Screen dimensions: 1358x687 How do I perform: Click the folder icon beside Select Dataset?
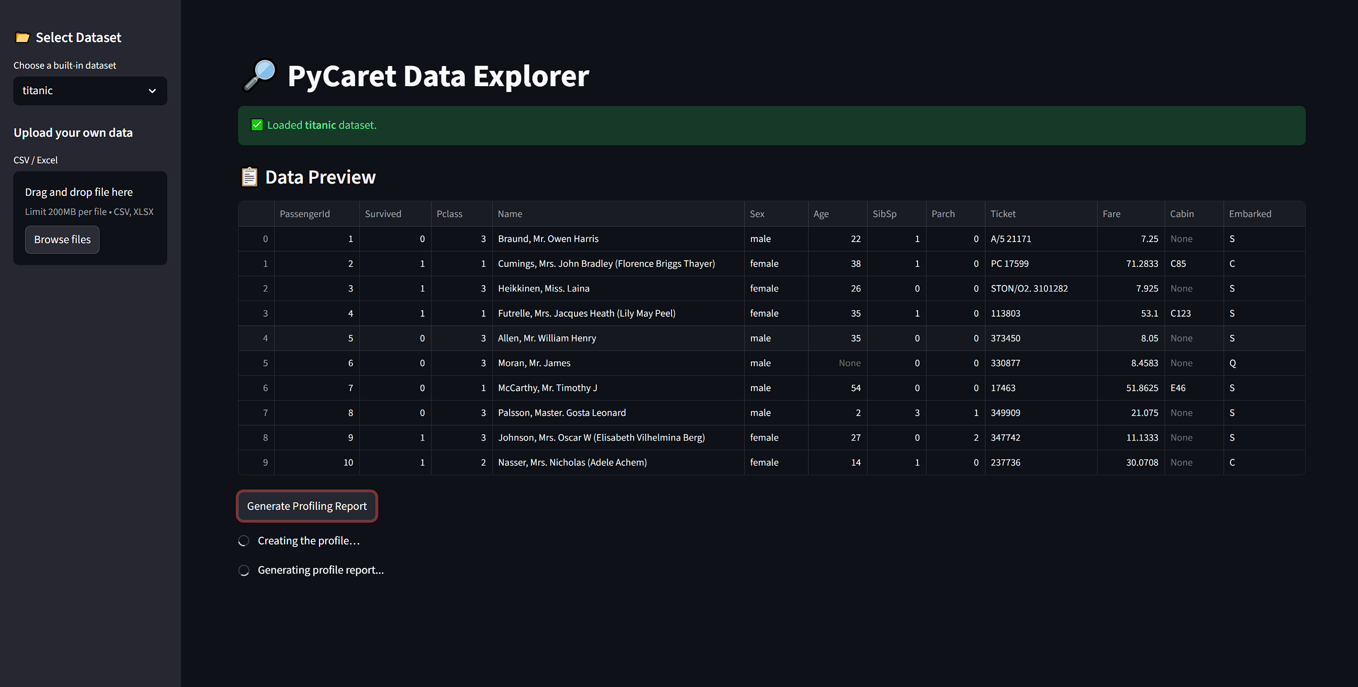(x=22, y=38)
